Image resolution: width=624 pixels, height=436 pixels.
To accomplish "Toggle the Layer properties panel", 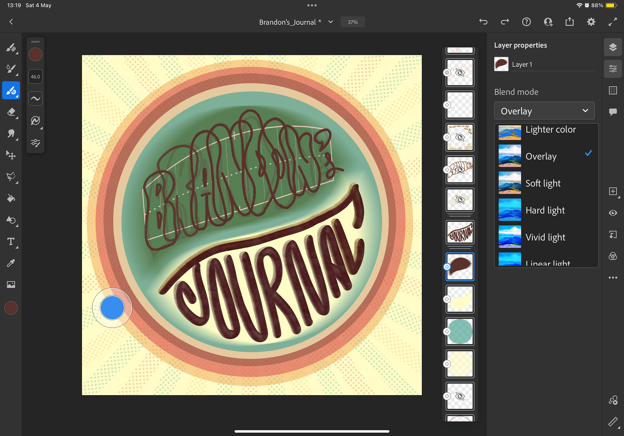I will tap(613, 69).
